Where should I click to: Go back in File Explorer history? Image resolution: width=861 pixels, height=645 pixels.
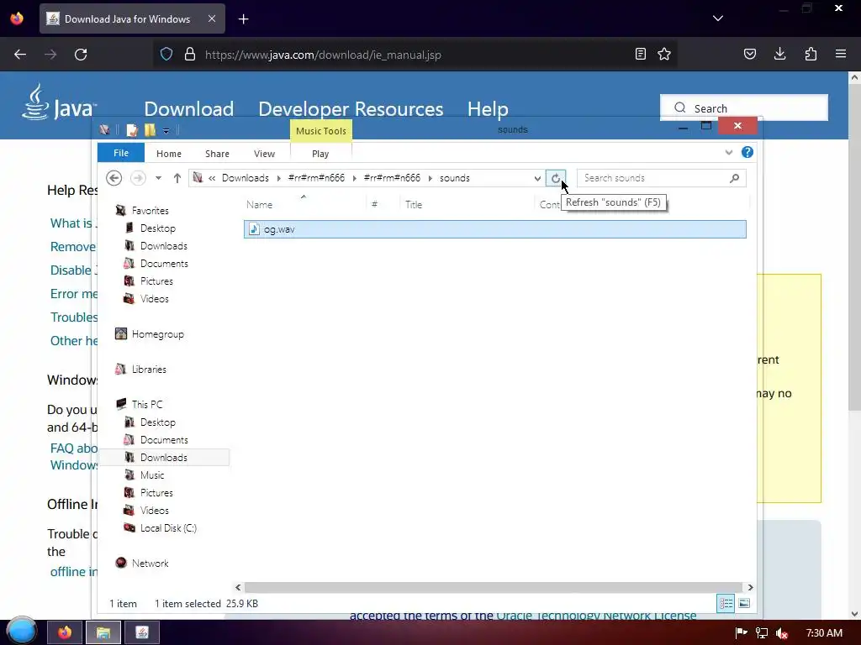[x=114, y=178]
